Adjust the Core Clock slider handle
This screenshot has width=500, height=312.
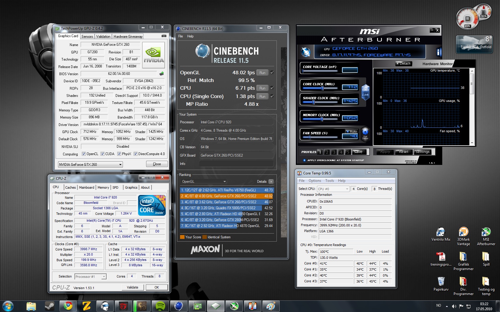pos(323,88)
